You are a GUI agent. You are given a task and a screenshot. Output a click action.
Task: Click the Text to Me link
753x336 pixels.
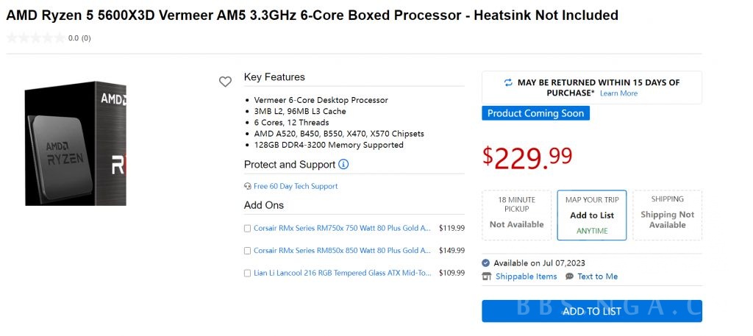click(597, 276)
